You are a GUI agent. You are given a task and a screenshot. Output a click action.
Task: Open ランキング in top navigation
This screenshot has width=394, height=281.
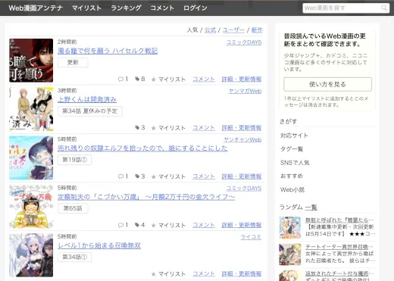click(x=126, y=8)
